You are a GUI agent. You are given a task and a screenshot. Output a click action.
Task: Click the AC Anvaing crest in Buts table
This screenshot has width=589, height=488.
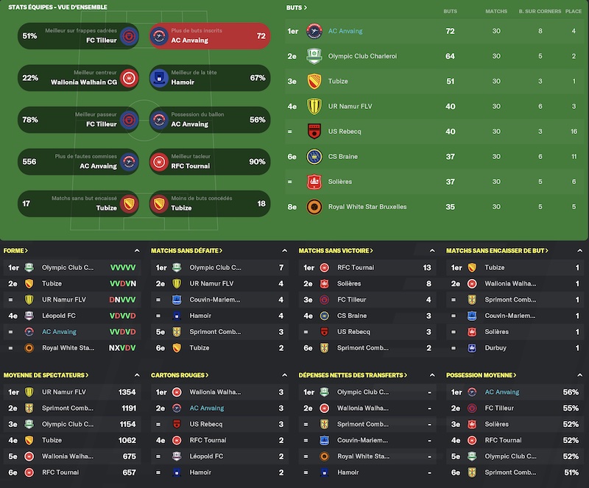314,31
